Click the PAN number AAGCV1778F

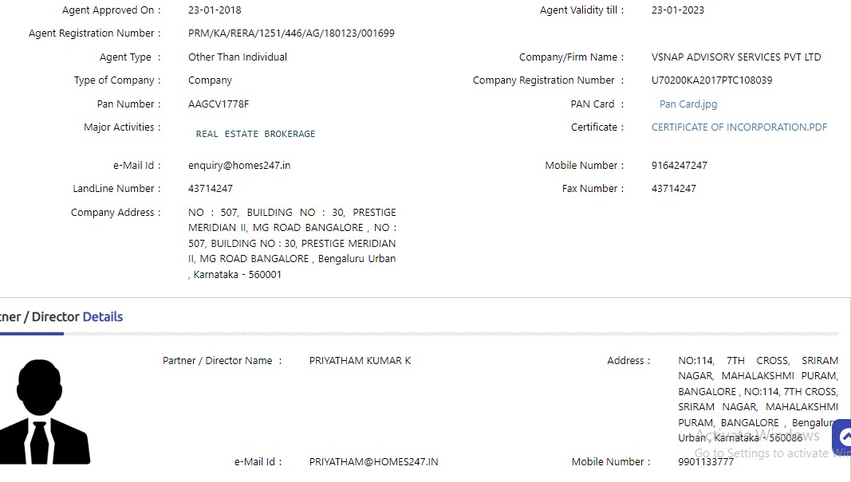[219, 104]
